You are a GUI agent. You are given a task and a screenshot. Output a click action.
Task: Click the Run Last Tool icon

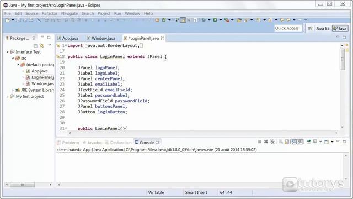[227, 20]
